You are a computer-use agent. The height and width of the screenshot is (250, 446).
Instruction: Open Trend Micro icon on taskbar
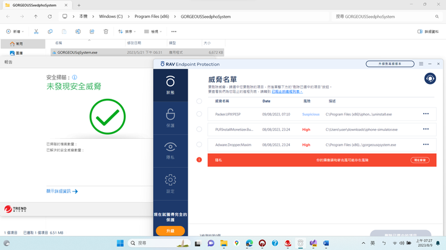(x=288, y=243)
